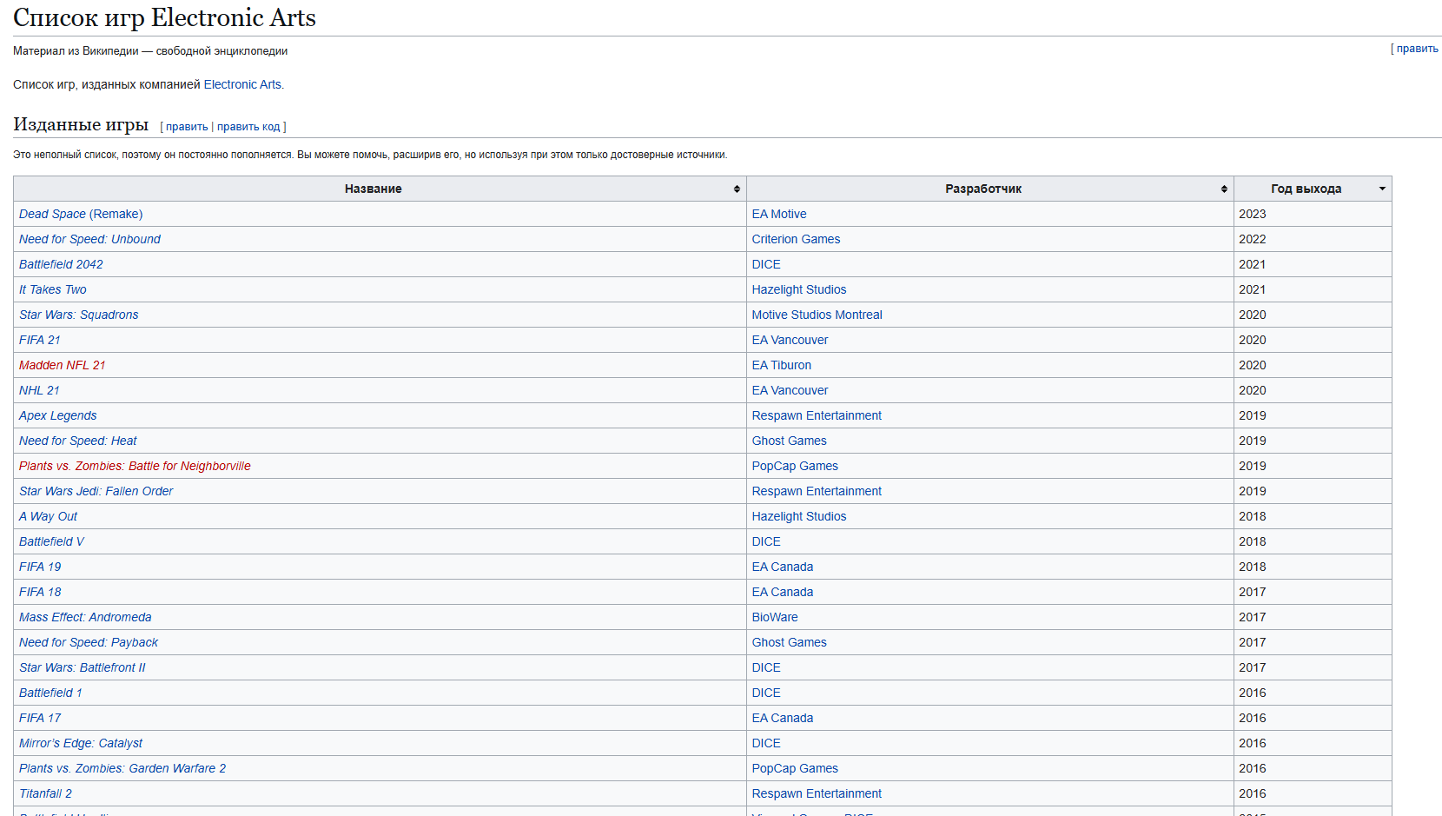Open the red Madden NFL 21 link

click(x=63, y=365)
